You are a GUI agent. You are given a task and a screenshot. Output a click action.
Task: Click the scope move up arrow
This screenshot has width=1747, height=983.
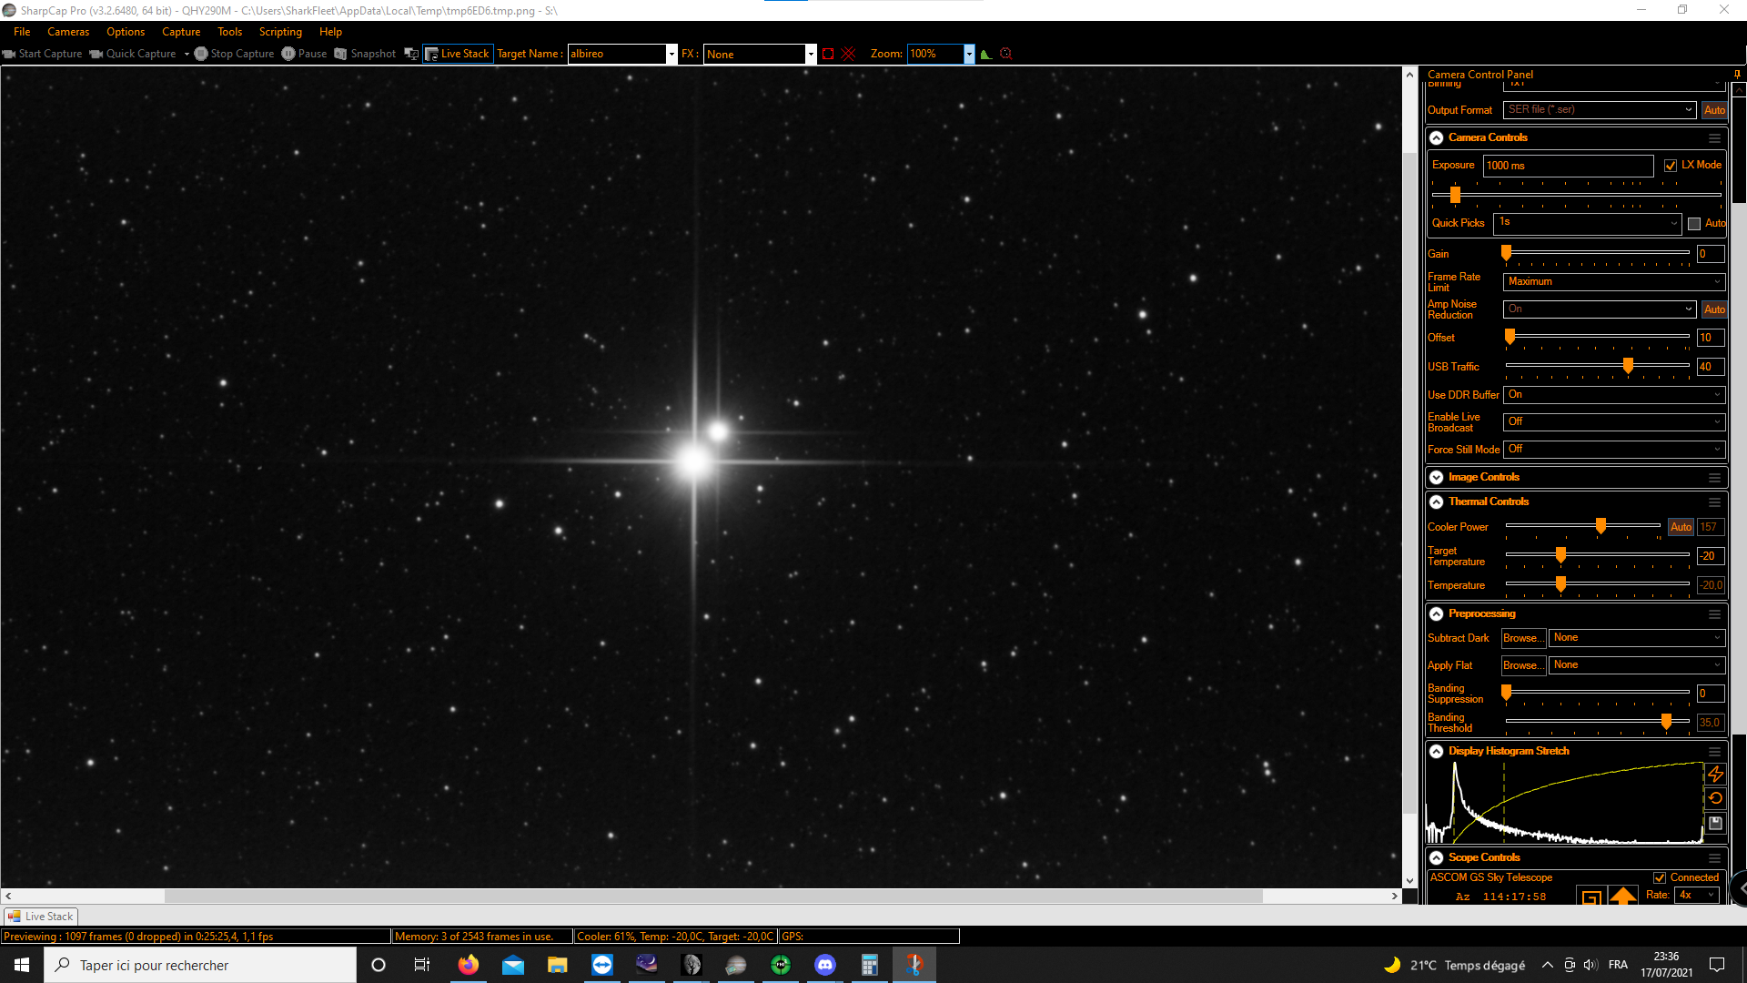[1623, 897]
